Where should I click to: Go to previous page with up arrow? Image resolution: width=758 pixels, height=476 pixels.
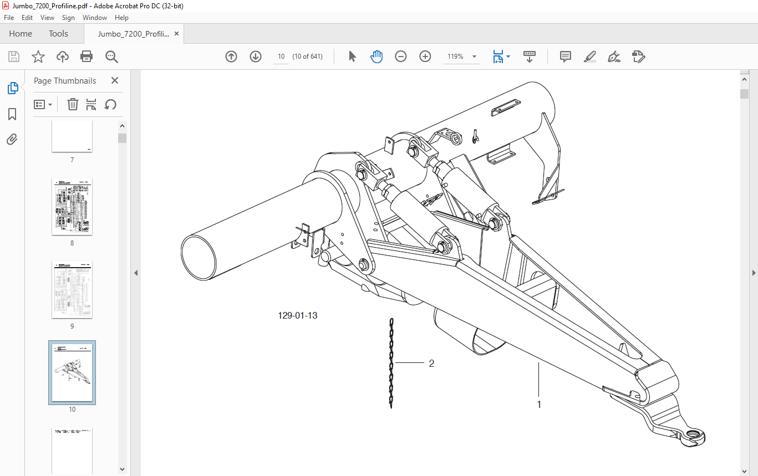pos(231,57)
